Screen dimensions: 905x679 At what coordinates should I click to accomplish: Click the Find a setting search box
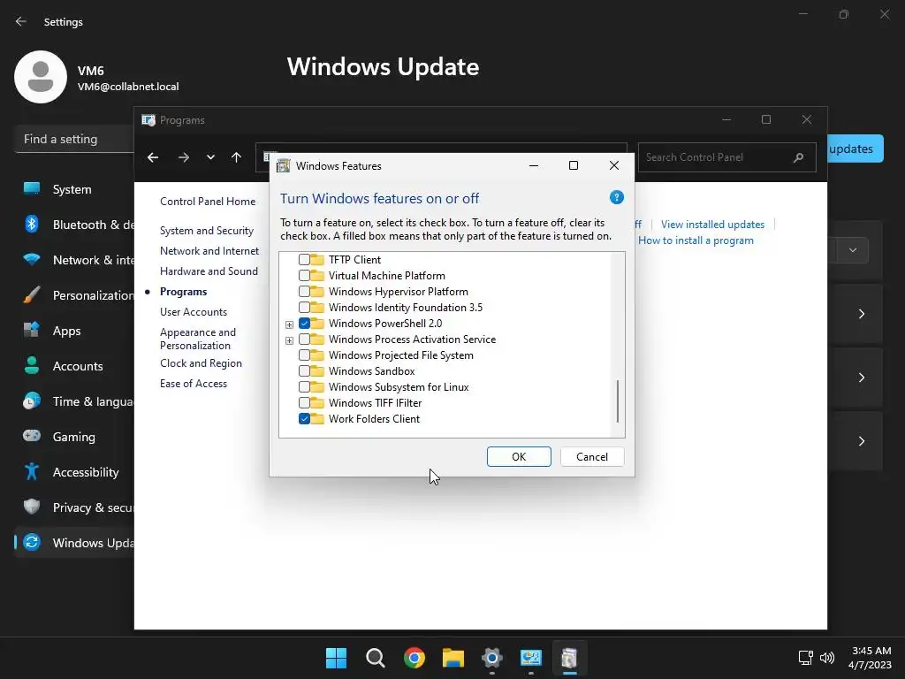pyautogui.click(x=74, y=139)
